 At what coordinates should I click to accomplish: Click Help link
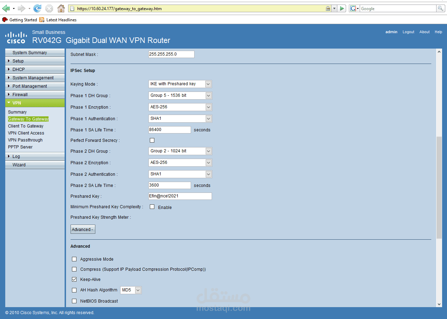pos(438,32)
